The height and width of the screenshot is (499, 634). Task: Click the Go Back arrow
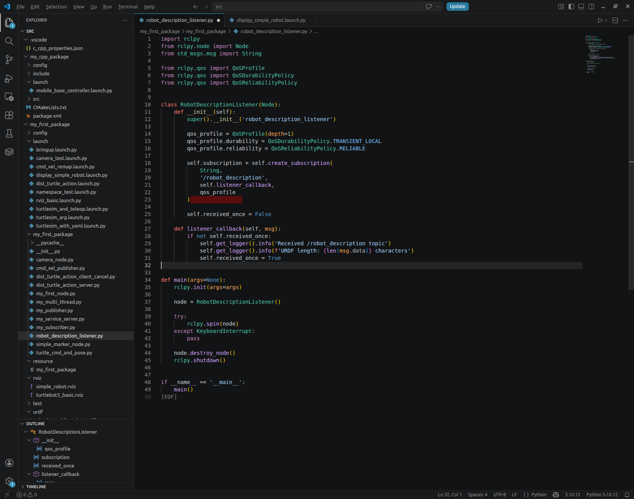[x=196, y=7]
